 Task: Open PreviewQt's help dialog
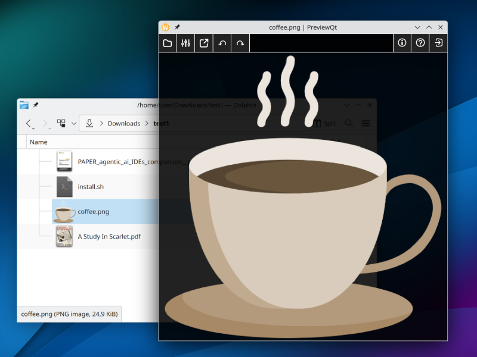(x=420, y=43)
